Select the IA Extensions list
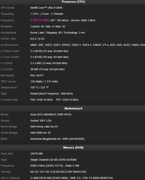145x180 pixels. tap(88, 45)
